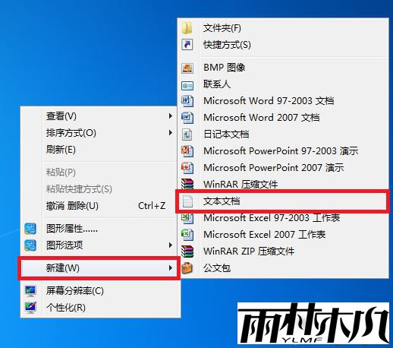This screenshot has height=348, width=393.
Task: Click the 查看(V) menu label
Action: point(61,116)
